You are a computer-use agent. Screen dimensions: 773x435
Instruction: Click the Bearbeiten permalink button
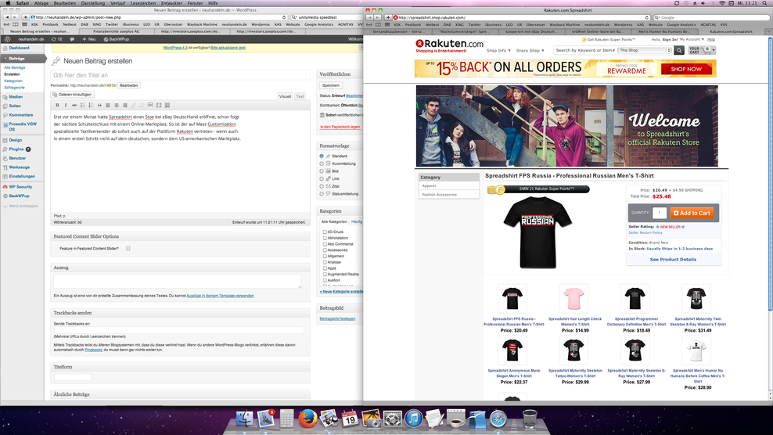tap(128, 85)
